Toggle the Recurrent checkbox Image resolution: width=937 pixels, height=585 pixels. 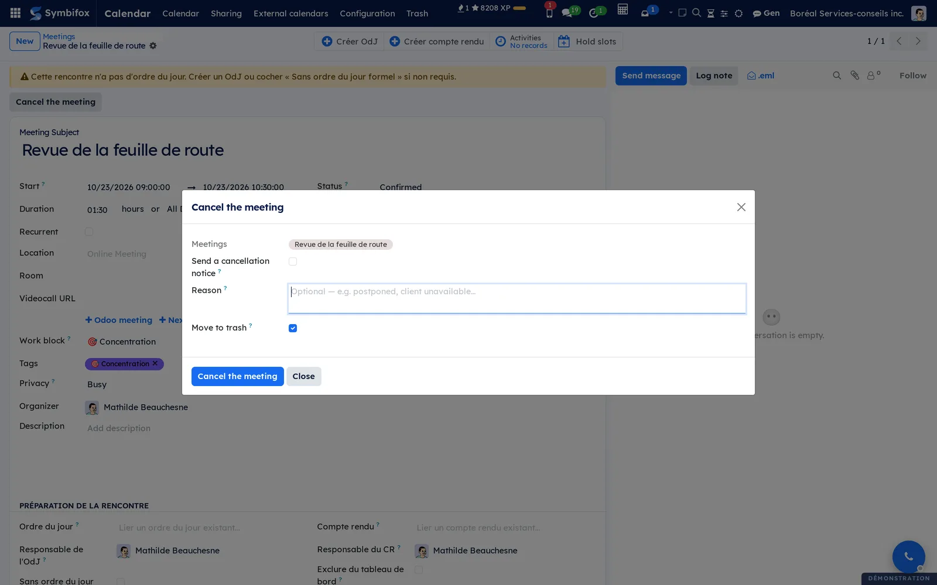tap(89, 232)
